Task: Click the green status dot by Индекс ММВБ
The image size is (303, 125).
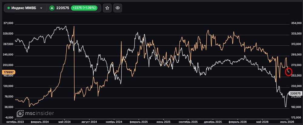Action: (8, 8)
